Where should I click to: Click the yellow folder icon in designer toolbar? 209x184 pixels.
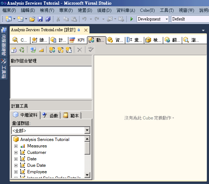coord(41,50)
